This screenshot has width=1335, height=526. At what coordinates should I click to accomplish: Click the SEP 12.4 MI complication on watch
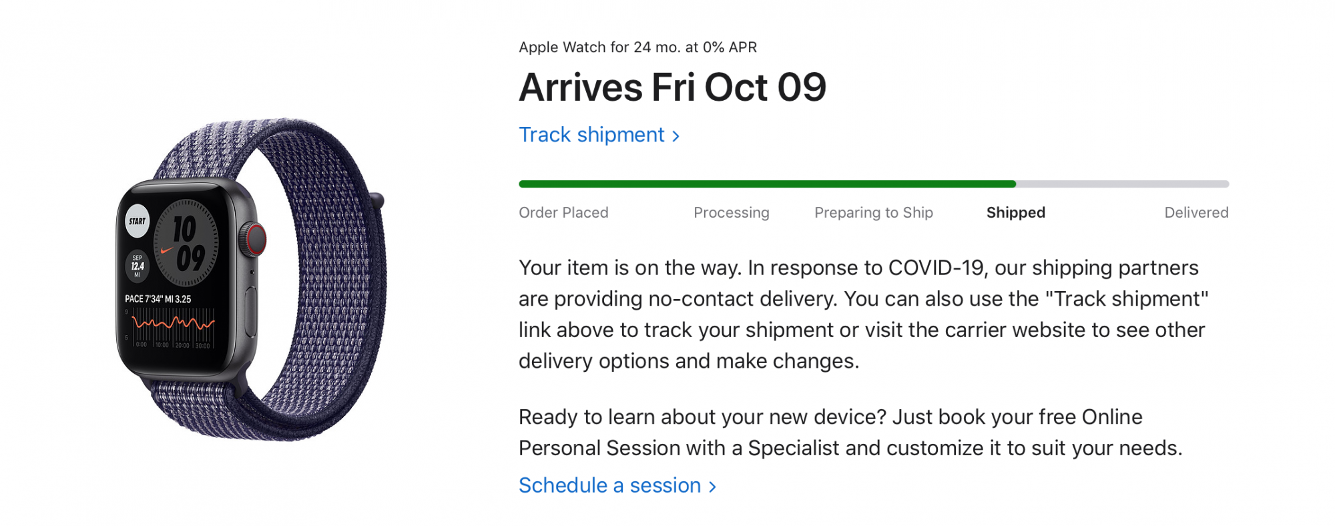point(138,266)
